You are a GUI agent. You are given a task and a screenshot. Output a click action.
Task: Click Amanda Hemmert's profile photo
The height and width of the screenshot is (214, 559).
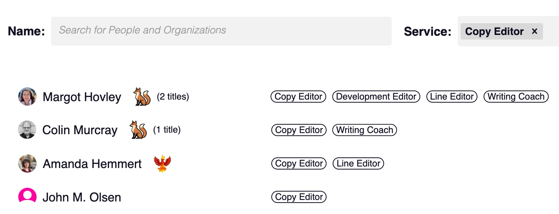[27, 163]
